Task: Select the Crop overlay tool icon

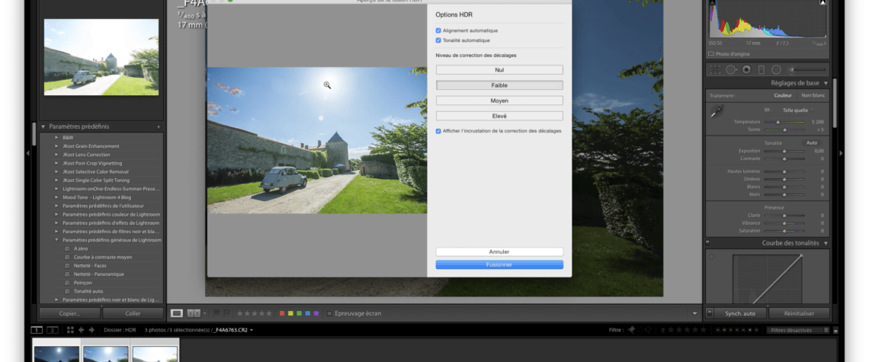Action: [716, 69]
